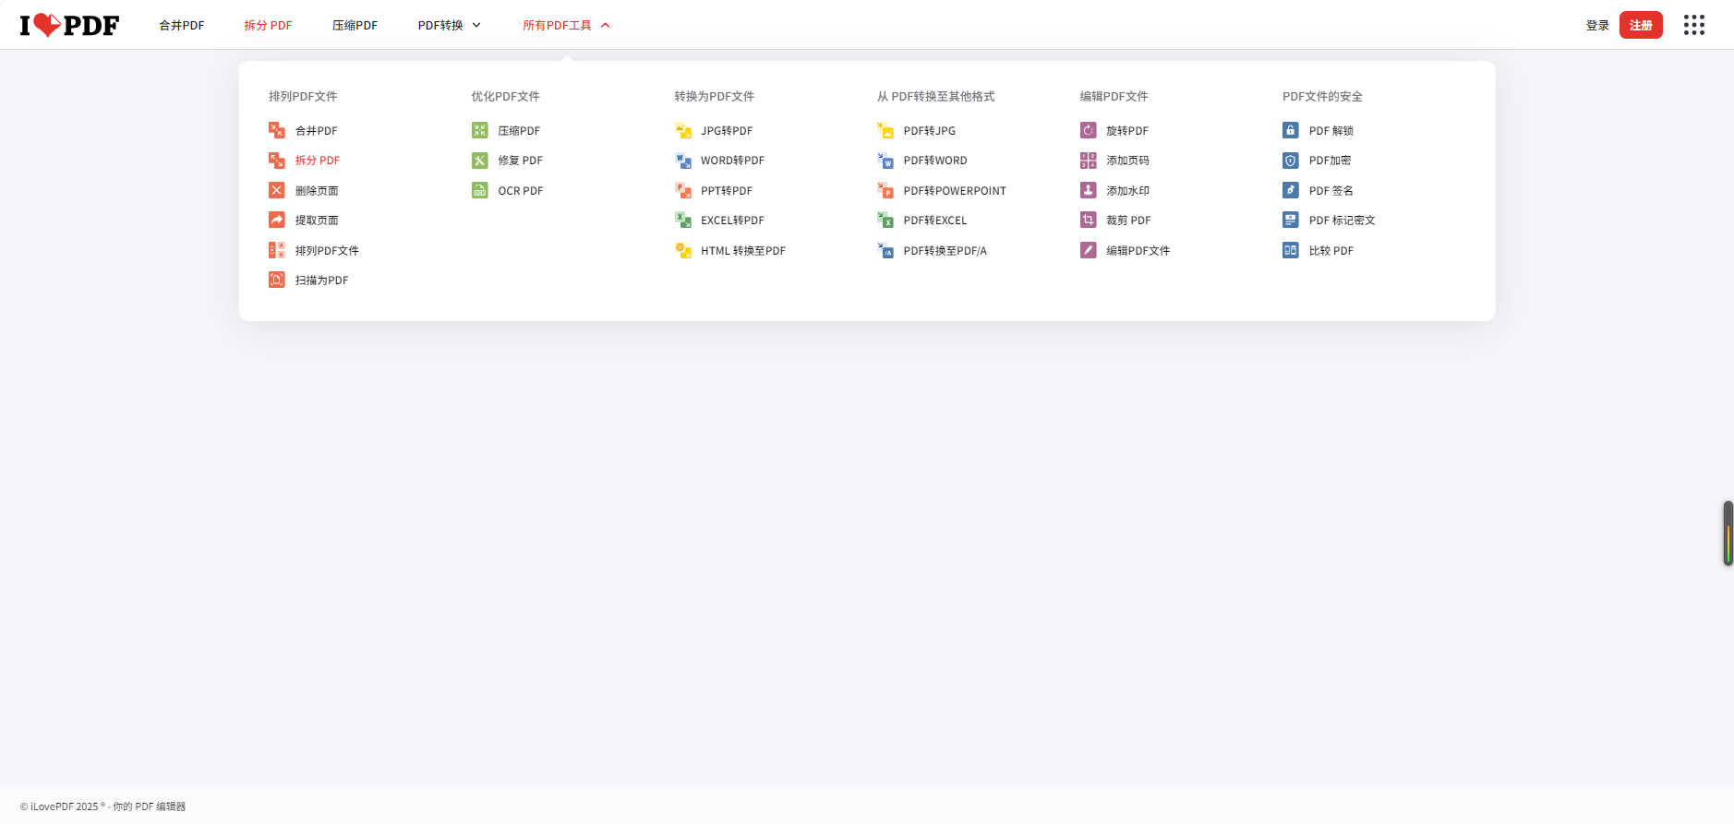Click the OCR PDF icon
The image size is (1734, 824).
480,190
